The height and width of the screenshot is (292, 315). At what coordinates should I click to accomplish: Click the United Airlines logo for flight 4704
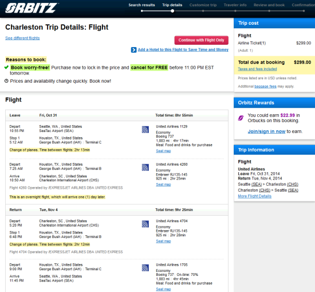[145, 224]
